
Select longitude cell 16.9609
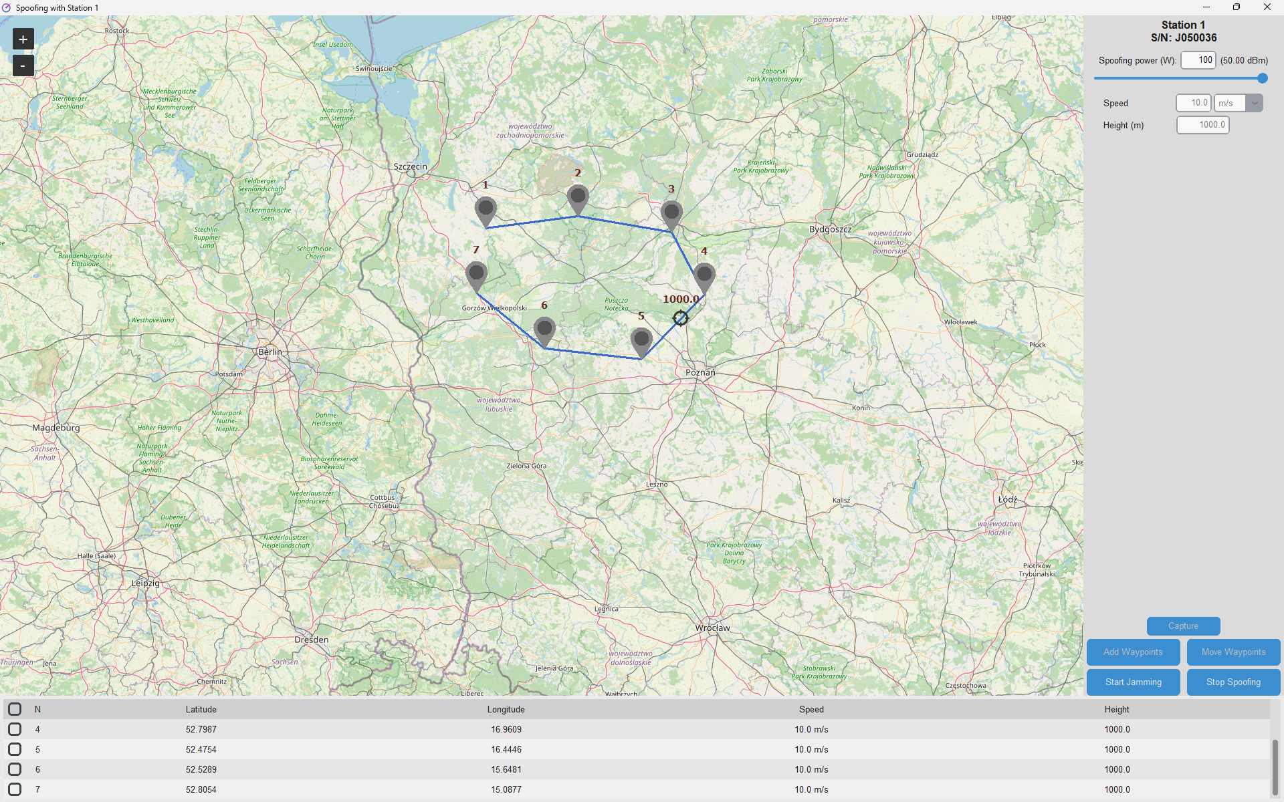coord(506,729)
